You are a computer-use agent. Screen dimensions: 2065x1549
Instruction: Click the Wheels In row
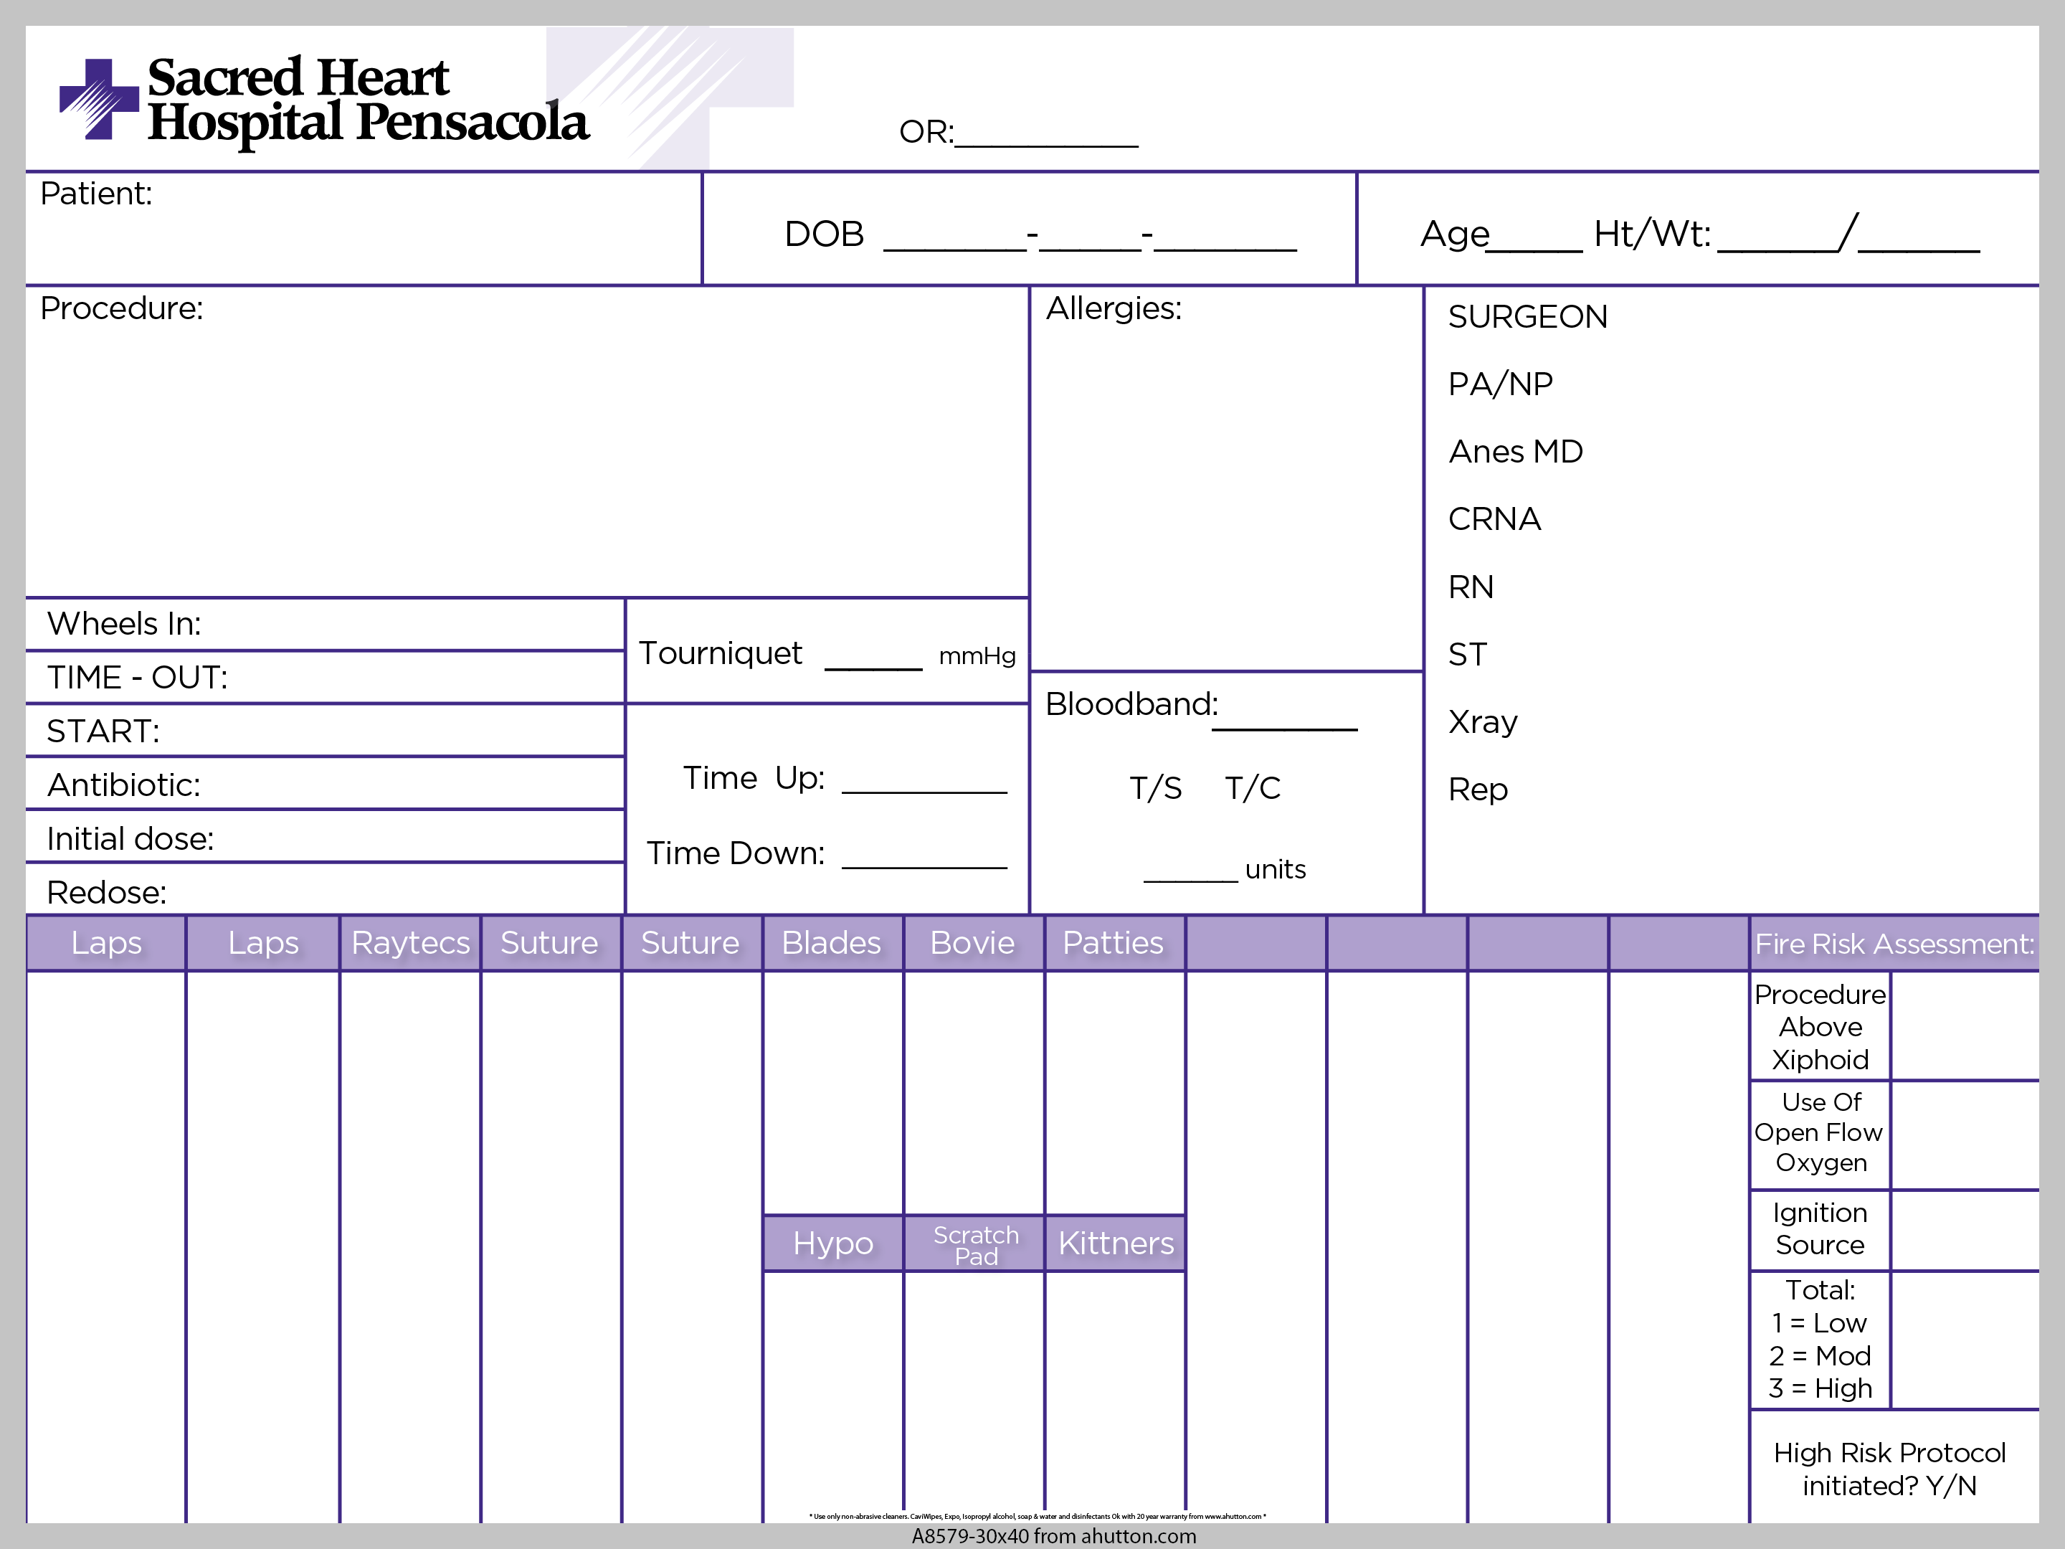pos(325,624)
